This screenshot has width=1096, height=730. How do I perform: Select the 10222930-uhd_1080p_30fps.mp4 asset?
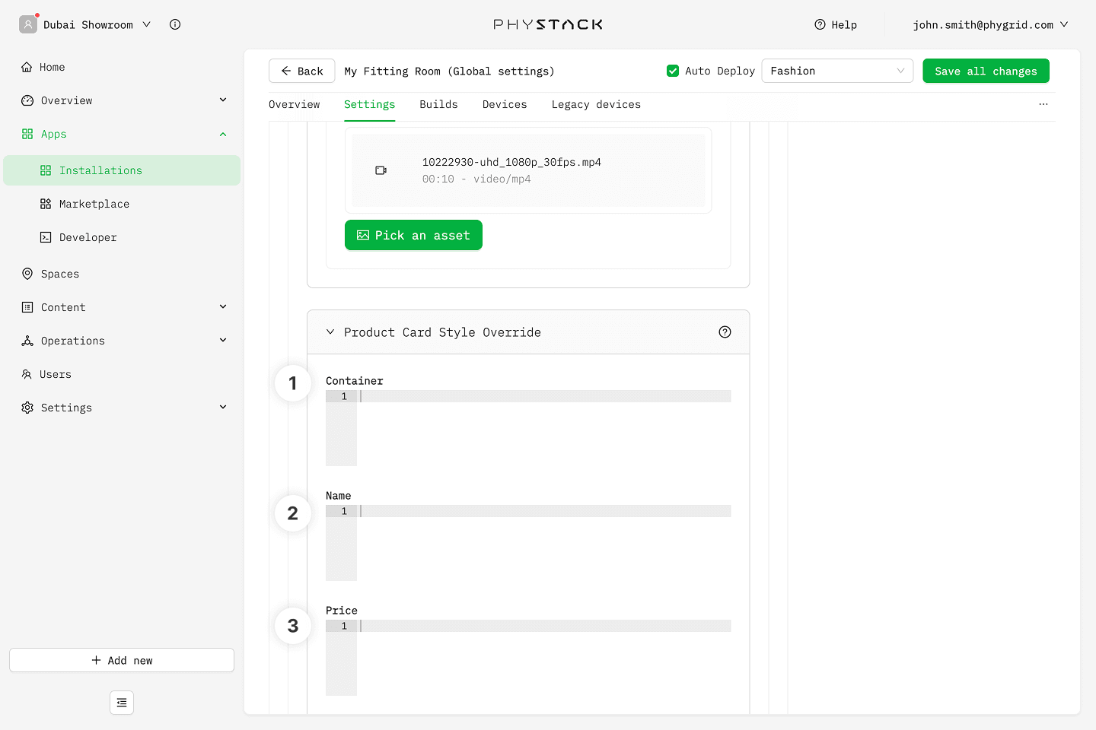(528, 170)
